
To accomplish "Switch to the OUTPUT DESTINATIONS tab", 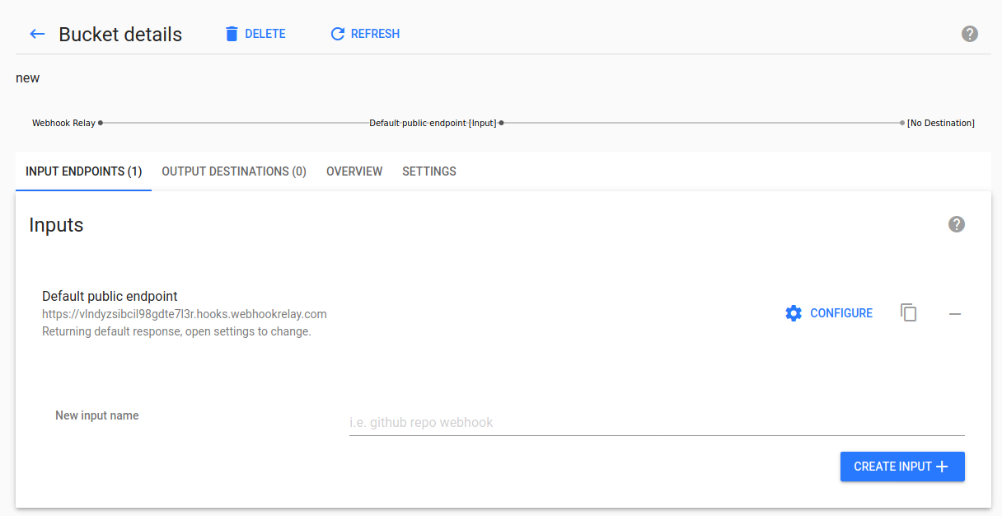I will (x=233, y=171).
